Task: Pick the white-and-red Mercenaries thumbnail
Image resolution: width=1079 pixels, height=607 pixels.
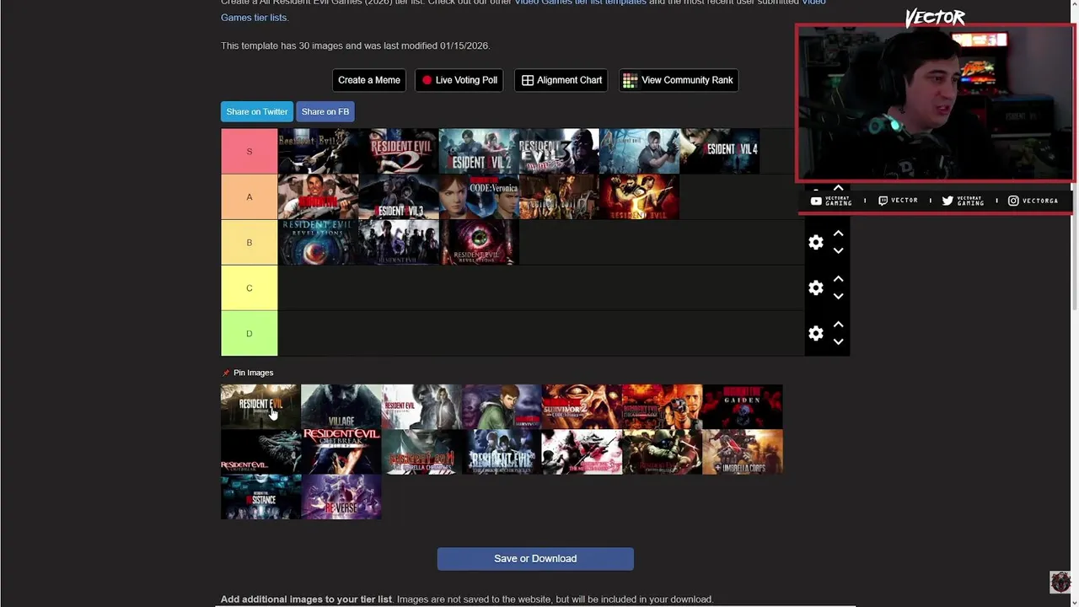Action: coord(582,452)
